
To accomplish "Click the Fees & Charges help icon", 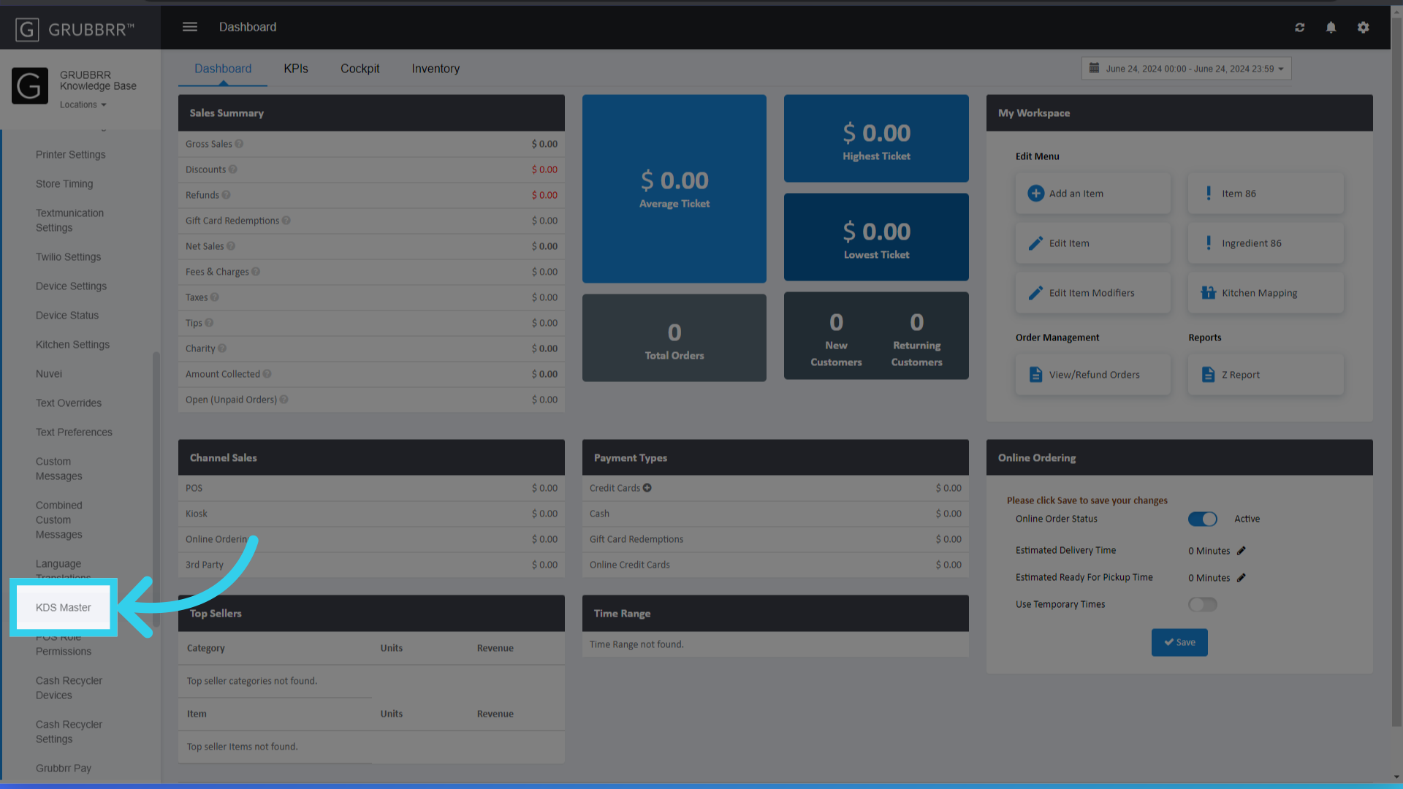I will point(256,272).
